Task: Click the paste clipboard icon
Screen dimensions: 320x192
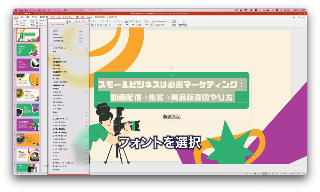Action: pos(17,22)
